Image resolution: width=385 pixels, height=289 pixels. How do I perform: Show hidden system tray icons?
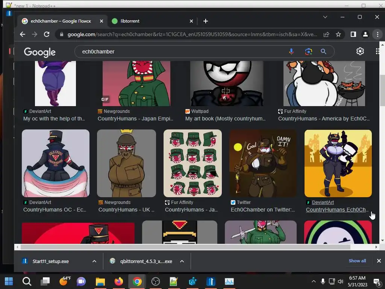(x=314, y=281)
